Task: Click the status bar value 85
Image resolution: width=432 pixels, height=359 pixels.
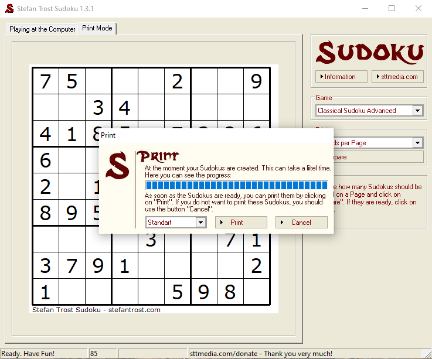Action: click(94, 354)
